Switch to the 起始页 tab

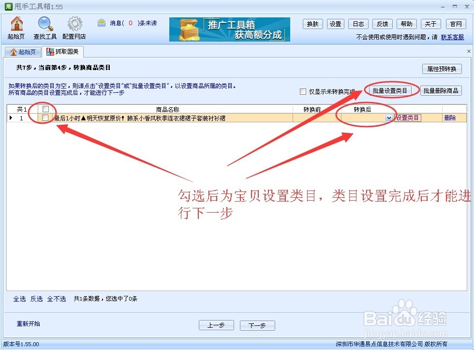[x=23, y=51]
